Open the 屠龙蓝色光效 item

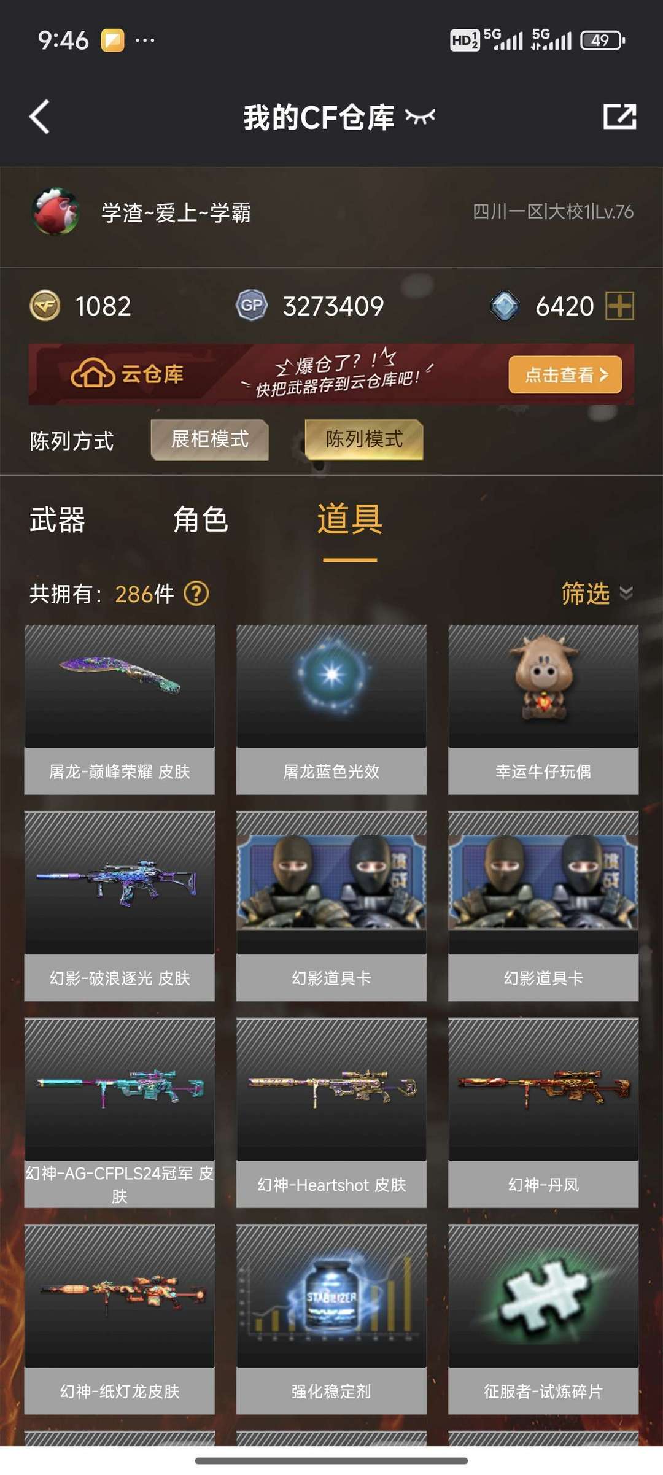coord(331,710)
